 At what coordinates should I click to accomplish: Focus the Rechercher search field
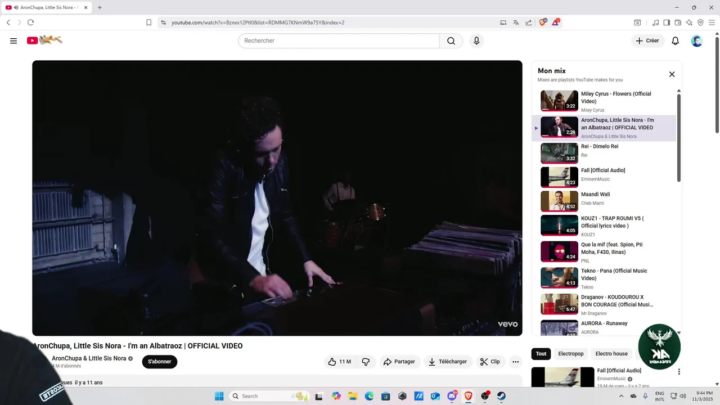click(339, 40)
